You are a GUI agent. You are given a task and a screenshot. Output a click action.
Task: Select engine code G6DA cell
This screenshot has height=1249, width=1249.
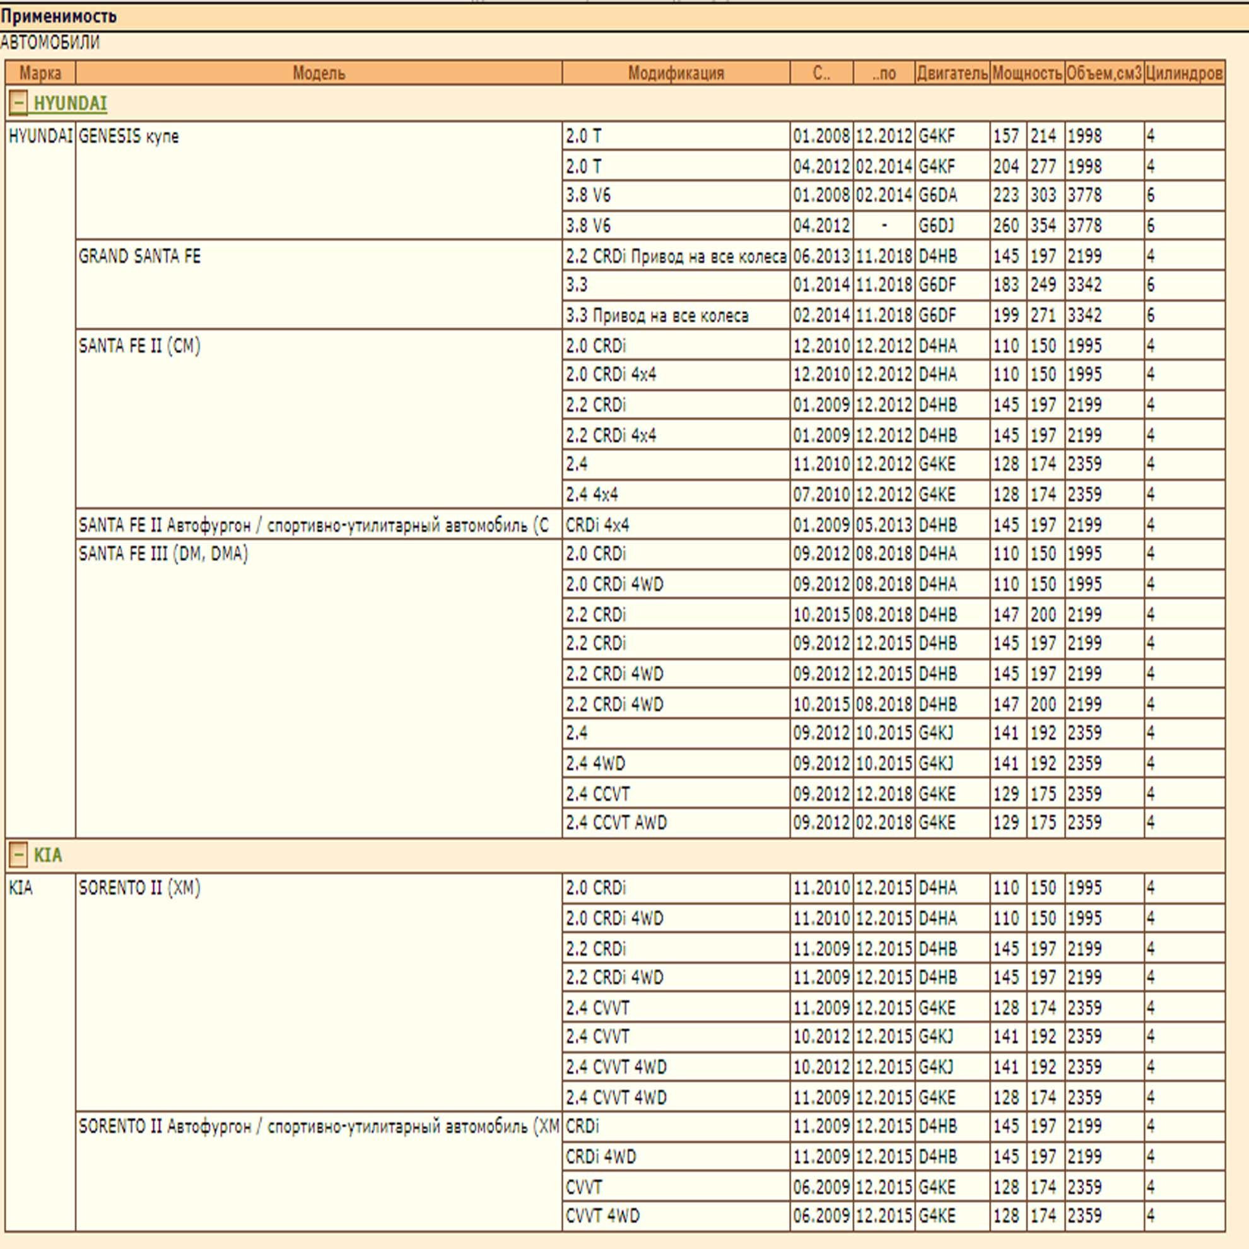pos(953,194)
